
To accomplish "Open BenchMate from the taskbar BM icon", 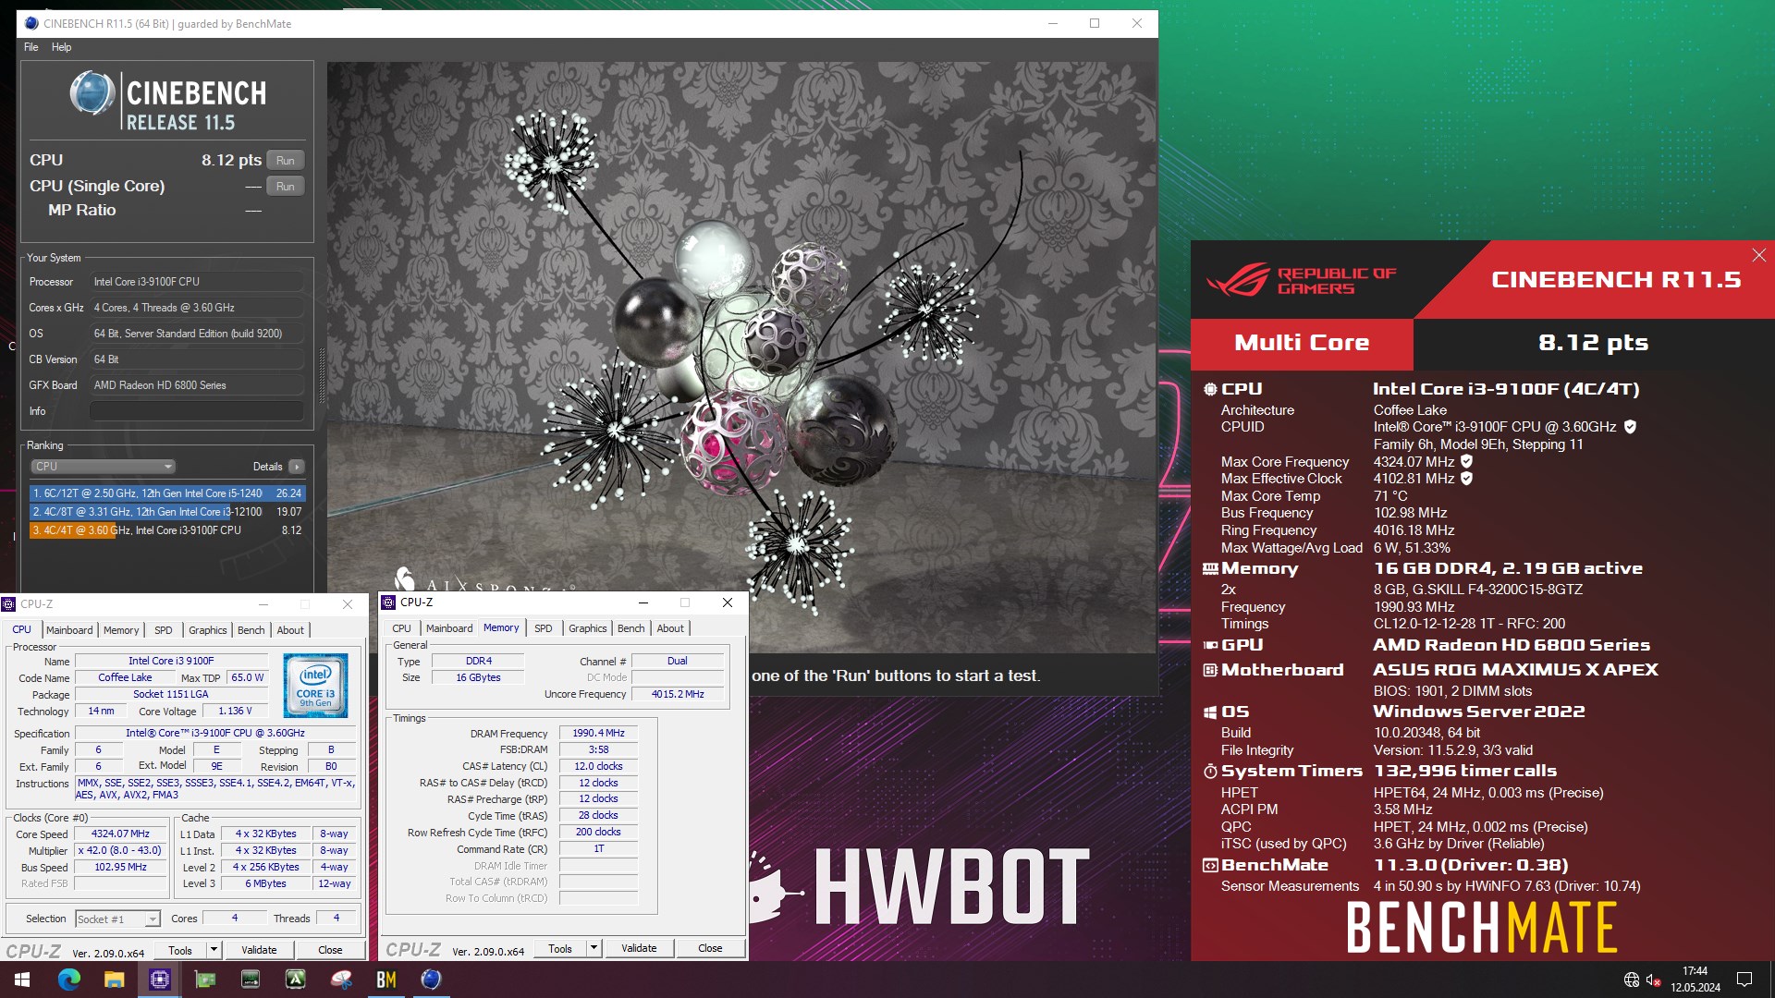I will pos(386,980).
